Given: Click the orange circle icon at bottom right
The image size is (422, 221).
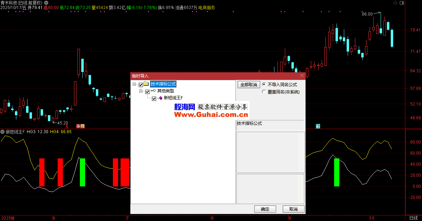Looking at the screenshot, I should [407, 218].
